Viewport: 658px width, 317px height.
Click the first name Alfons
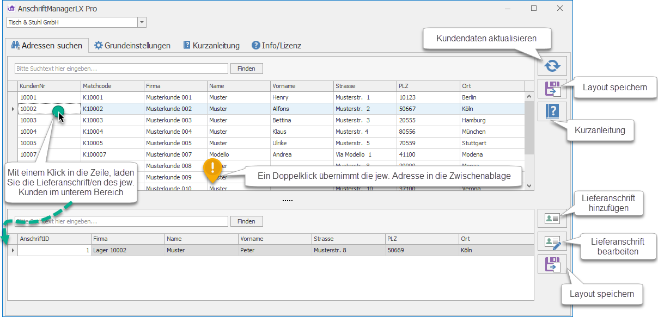tap(302, 109)
